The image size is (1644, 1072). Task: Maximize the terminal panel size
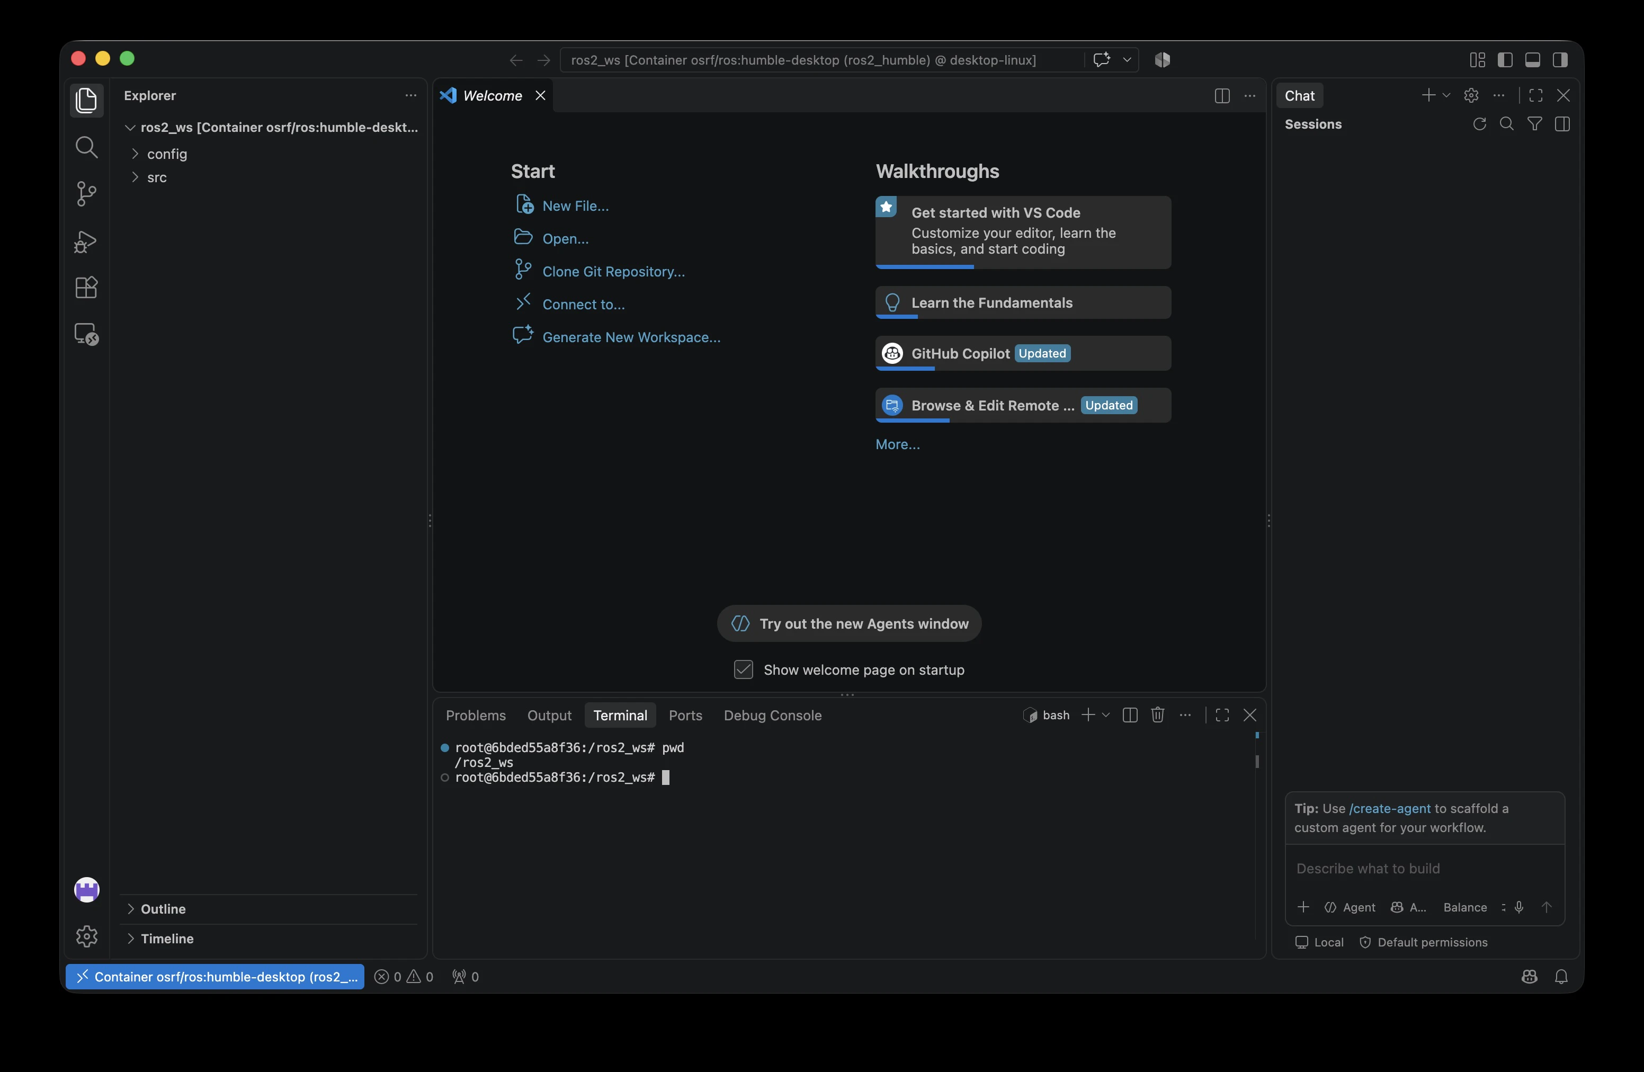(1222, 715)
